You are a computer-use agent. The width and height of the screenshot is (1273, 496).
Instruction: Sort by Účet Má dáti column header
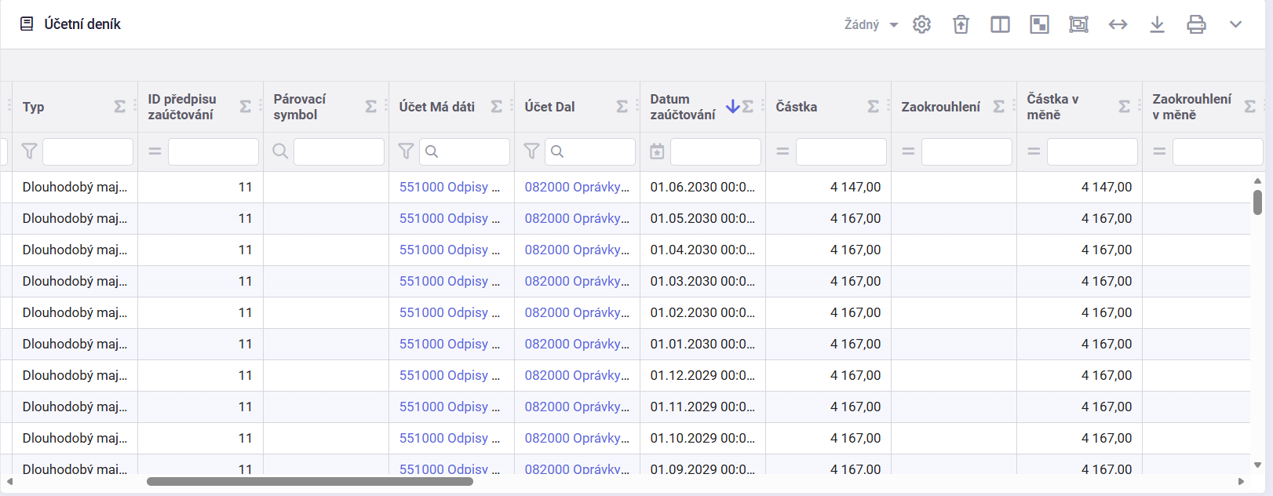436,107
